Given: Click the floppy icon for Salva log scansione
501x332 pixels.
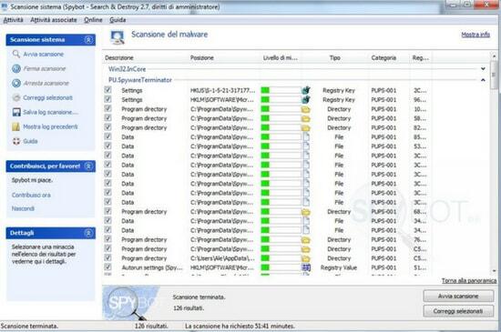Looking at the screenshot, I should [16, 112].
